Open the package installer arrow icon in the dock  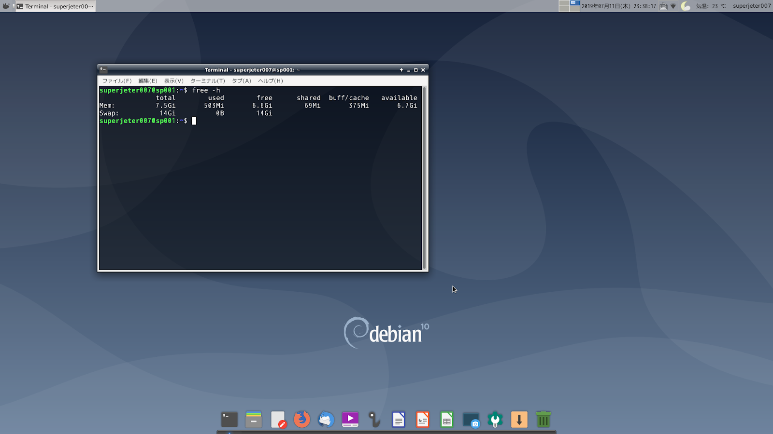pos(519,420)
